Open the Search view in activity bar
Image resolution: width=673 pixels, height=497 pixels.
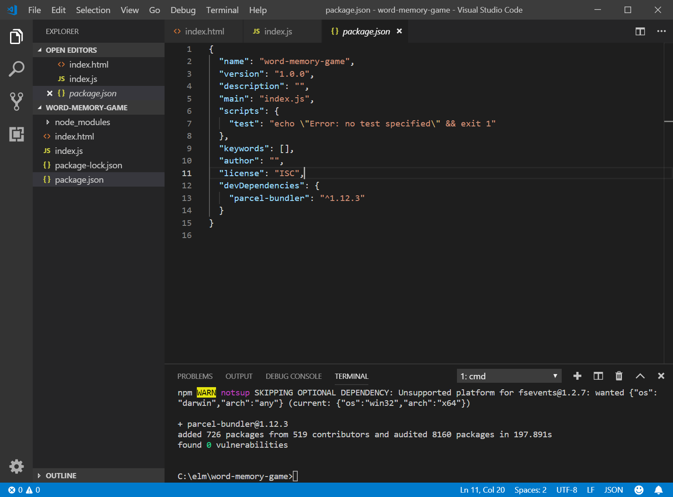pyautogui.click(x=16, y=69)
